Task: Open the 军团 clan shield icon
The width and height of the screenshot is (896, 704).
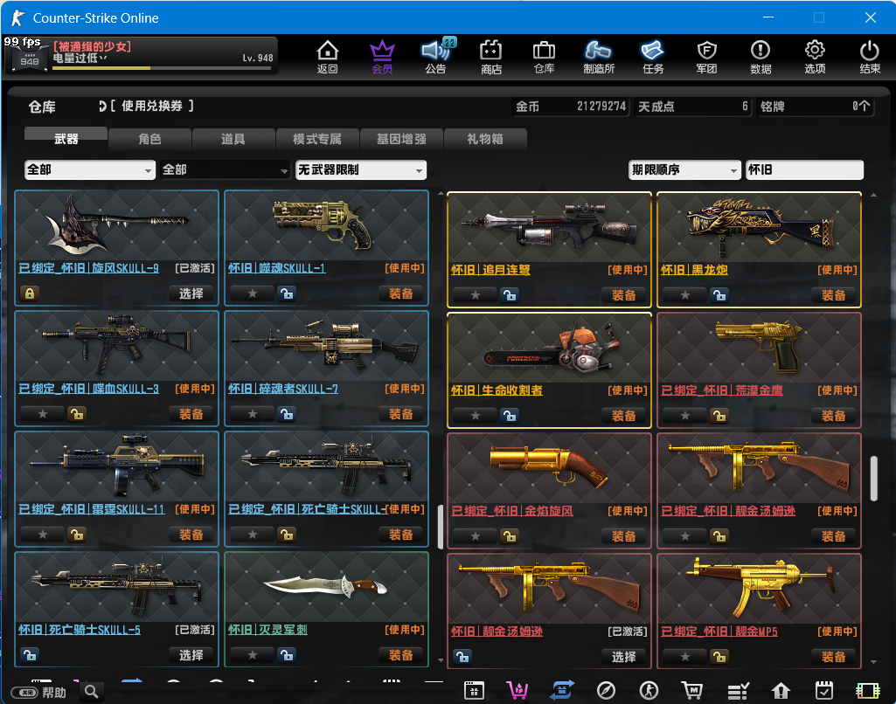Action: (707, 57)
